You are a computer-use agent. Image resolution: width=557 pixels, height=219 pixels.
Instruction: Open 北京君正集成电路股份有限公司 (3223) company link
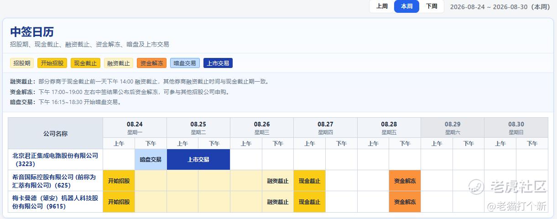[55, 159]
